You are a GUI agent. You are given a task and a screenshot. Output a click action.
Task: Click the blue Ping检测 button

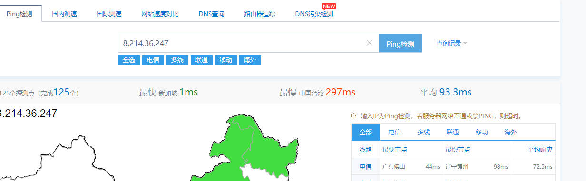click(400, 43)
